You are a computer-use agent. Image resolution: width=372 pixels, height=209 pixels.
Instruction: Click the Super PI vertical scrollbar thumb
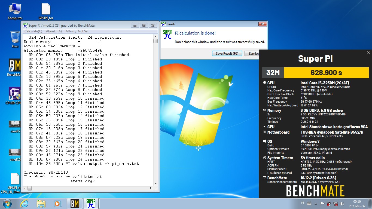pyautogui.click(x=155, y=41)
